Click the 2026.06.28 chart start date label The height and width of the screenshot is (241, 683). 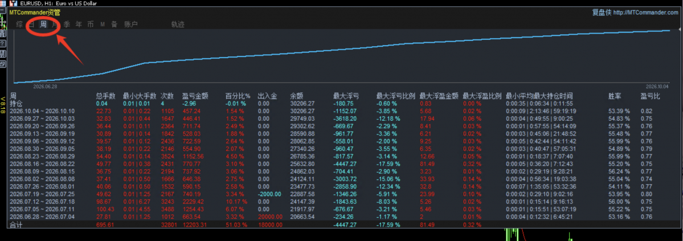click(x=46, y=87)
